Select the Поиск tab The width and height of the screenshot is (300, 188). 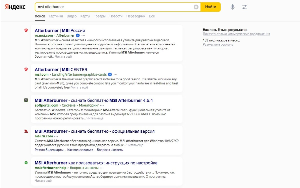pos(40,16)
